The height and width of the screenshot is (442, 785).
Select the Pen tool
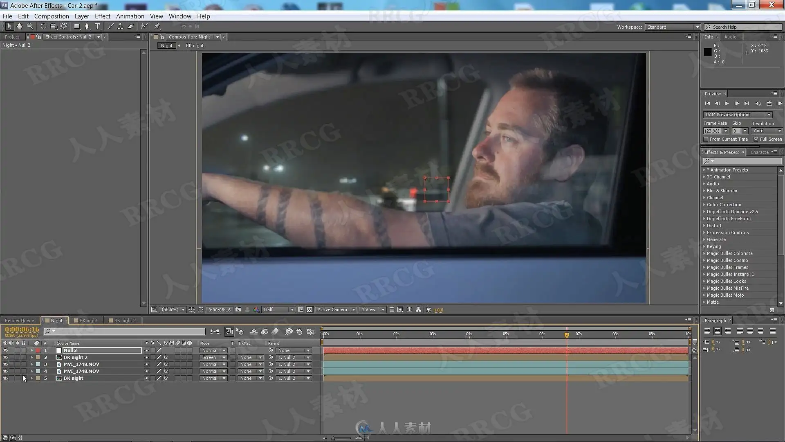pyautogui.click(x=87, y=26)
